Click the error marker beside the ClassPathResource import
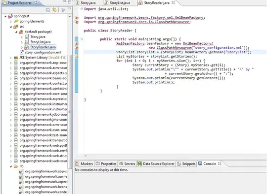 click(77, 22)
